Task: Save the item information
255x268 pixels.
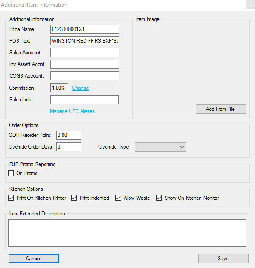Action: (224, 258)
